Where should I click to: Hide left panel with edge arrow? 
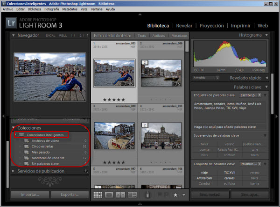click(x=3, y=116)
